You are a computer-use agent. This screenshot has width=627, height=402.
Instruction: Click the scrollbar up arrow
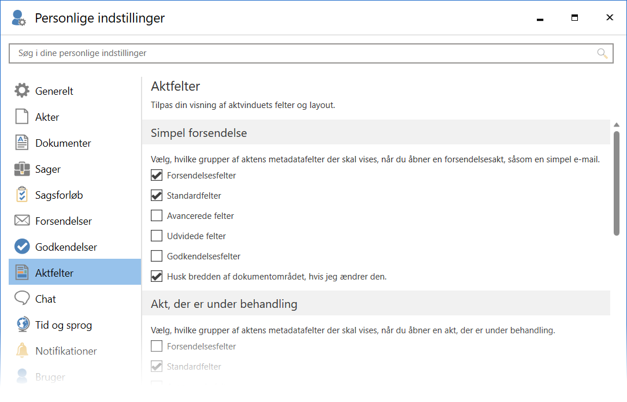(617, 125)
